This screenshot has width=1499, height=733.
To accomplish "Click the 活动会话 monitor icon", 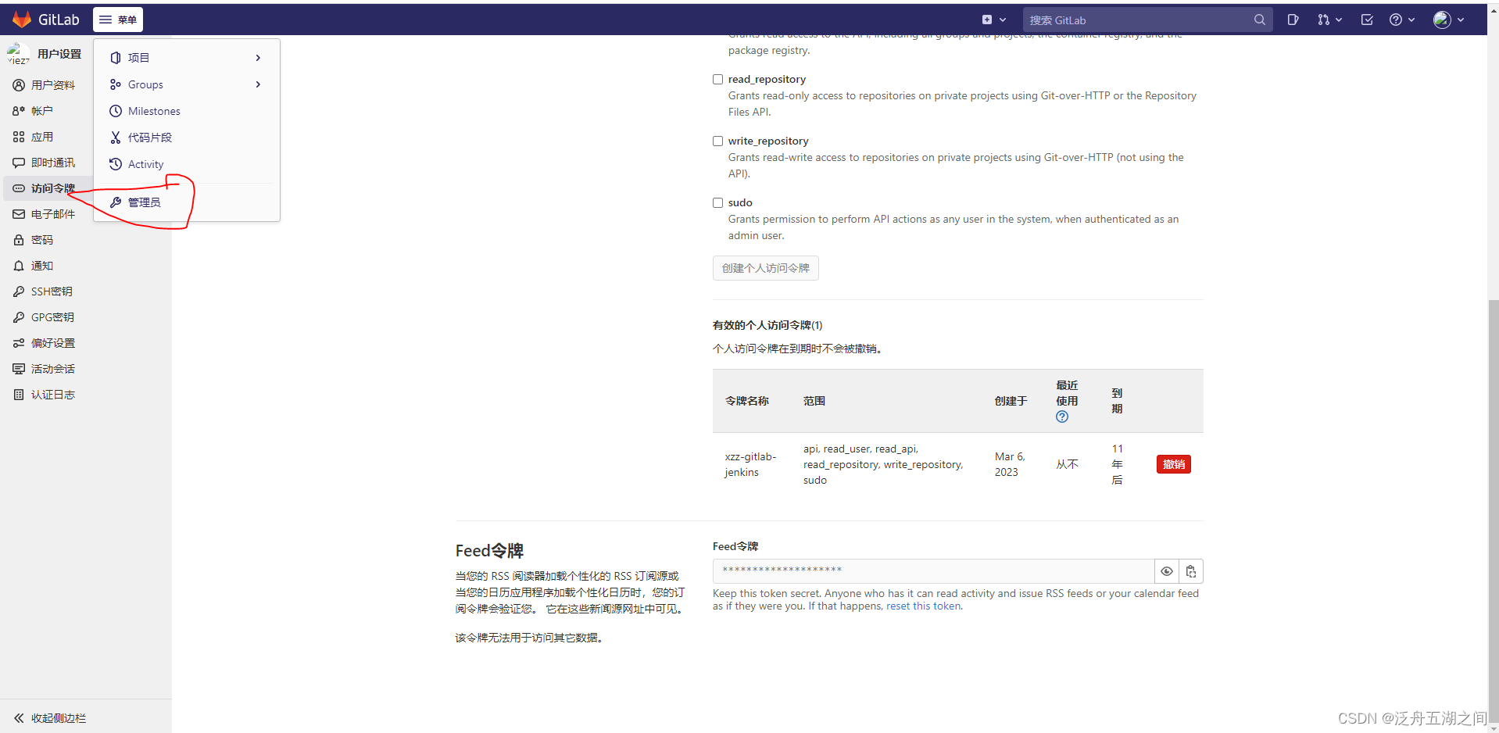I will click(19, 369).
